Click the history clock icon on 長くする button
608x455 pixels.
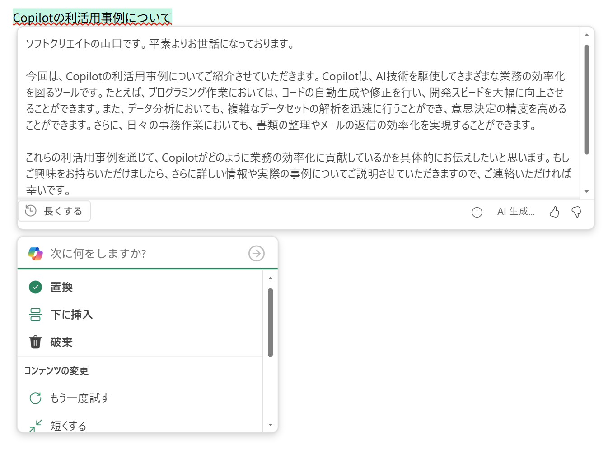[x=30, y=210]
